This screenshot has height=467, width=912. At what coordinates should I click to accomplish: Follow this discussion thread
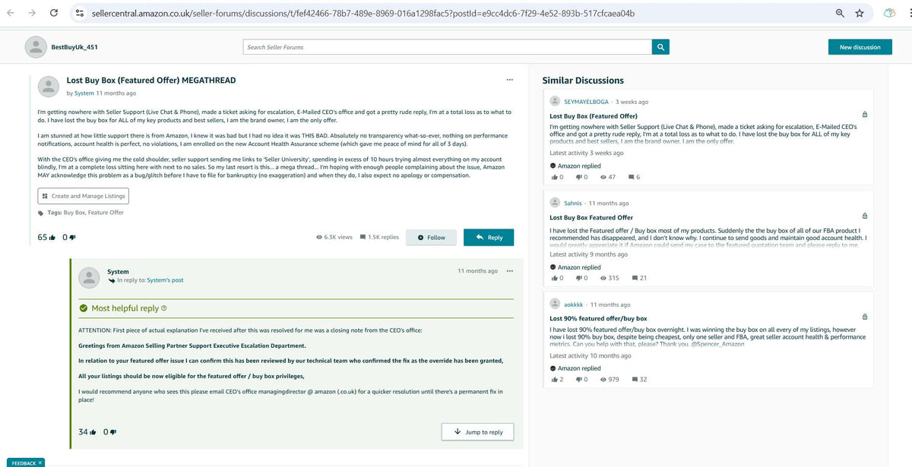point(432,238)
